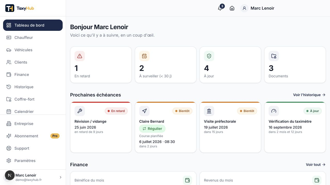Click the lifebuoy icon beside Support
The width and height of the screenshot is (330, 185).
[x=9, y=148]
